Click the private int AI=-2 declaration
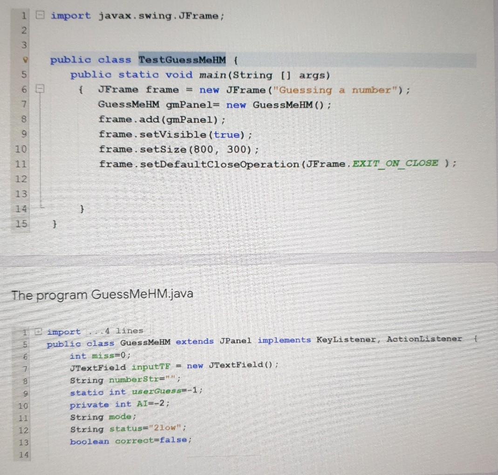 [120, 404]
